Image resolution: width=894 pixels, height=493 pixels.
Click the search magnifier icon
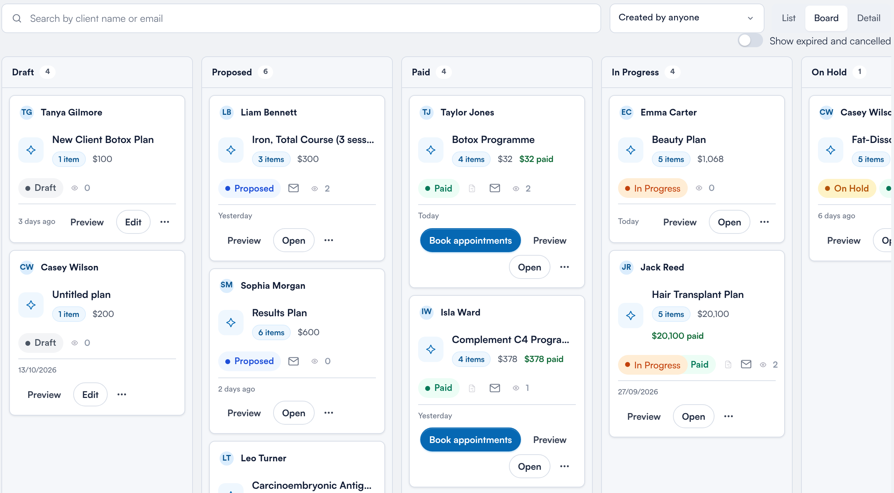pyautogui.click(x=17, y=18)
